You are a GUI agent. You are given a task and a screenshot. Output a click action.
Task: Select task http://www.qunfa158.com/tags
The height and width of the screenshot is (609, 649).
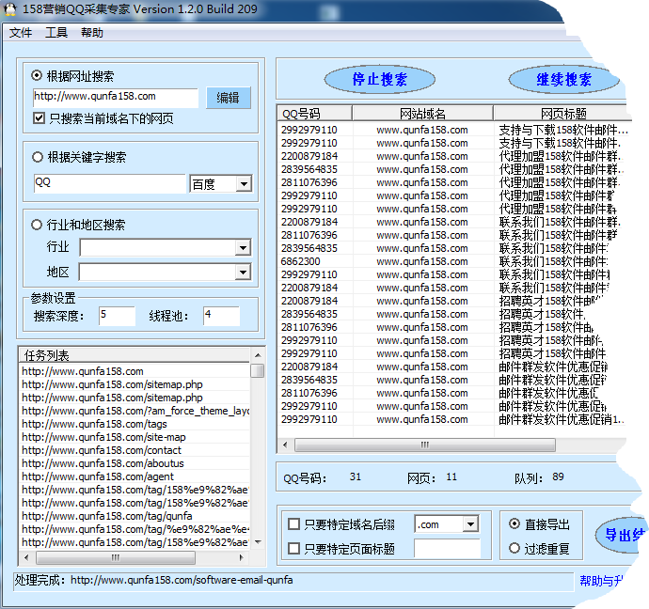[x=135, y=424]
